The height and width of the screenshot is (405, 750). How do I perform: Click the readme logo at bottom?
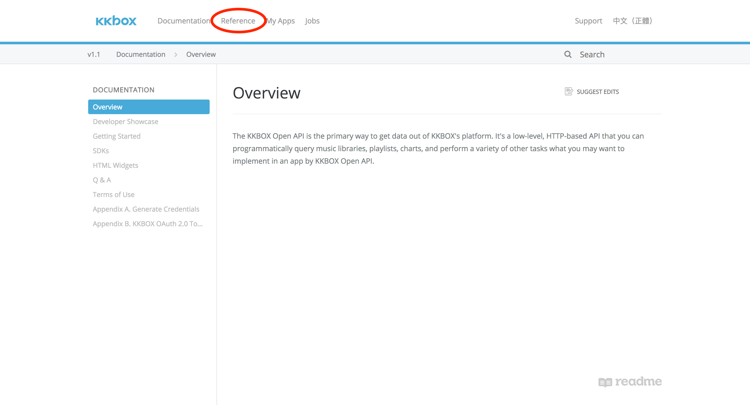coord(630,382)
